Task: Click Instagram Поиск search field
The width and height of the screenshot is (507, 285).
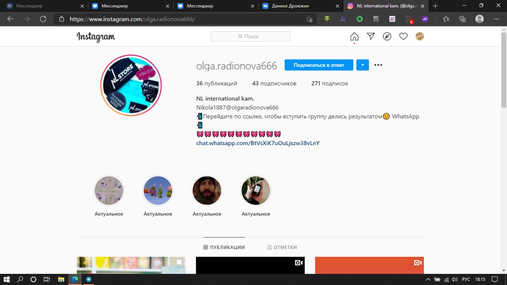Action: click(x=250, y=36)
